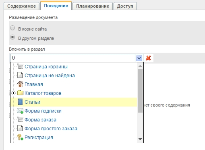Open the Доступ tab
Screen dimensions: 205x150
[125, 6]
